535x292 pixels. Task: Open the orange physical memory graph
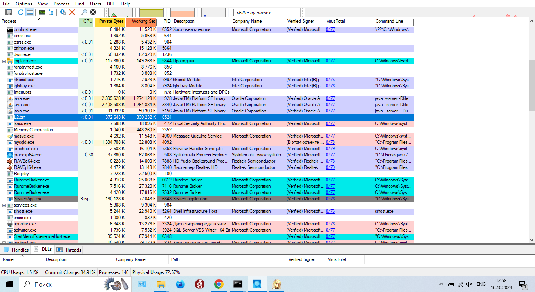pyautogui.click(x=183, y=13)
